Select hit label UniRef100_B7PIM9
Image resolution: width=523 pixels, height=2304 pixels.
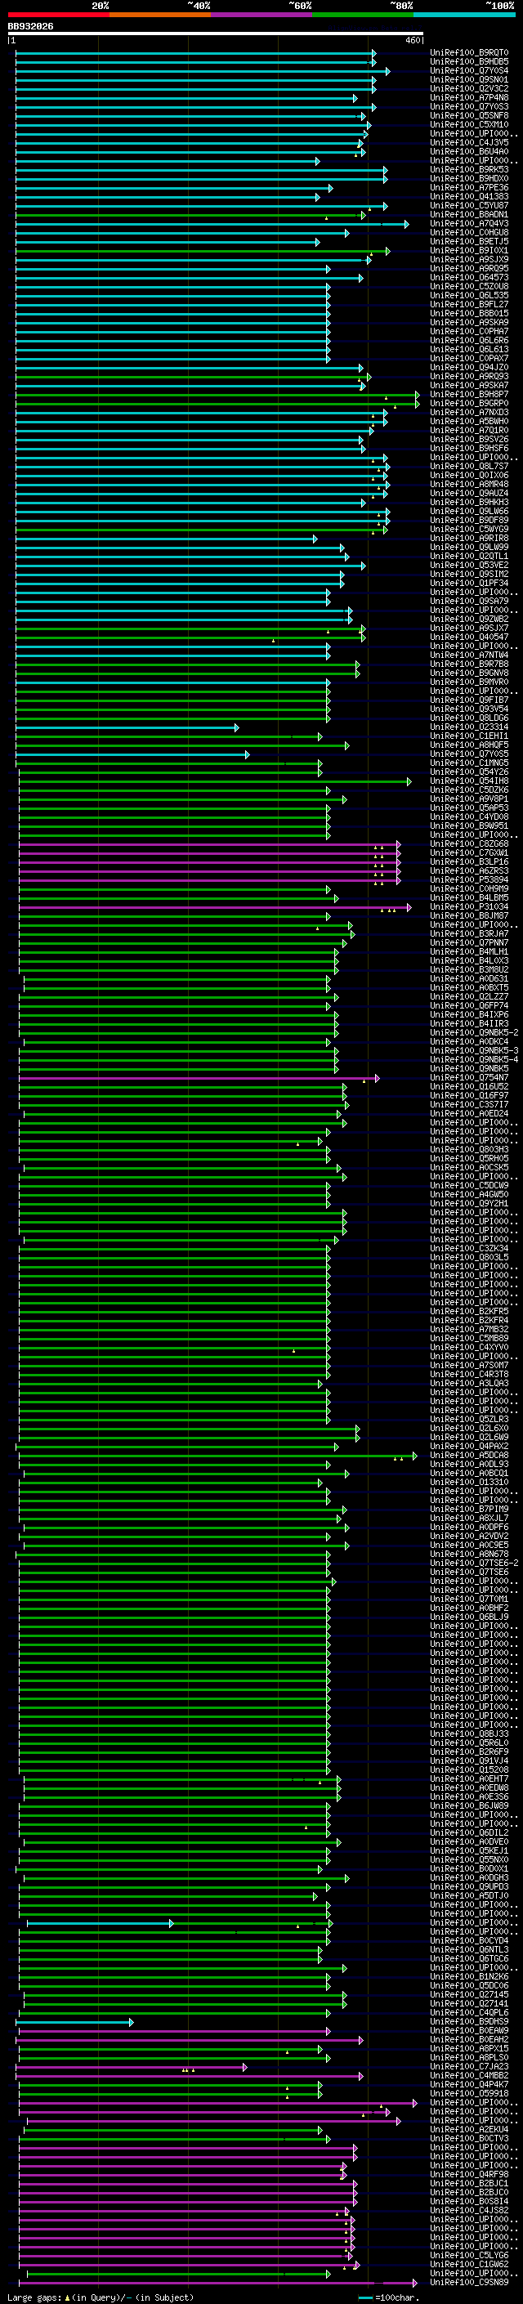[x=469, y=1509]
